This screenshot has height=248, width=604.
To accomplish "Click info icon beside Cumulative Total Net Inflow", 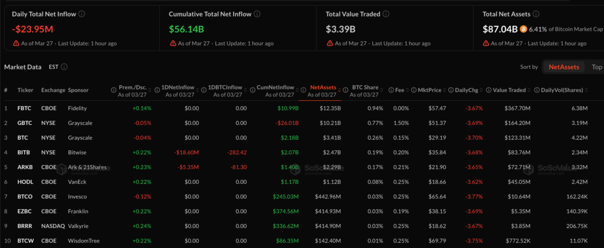I will pyautogui.click(x=258, y=14).
